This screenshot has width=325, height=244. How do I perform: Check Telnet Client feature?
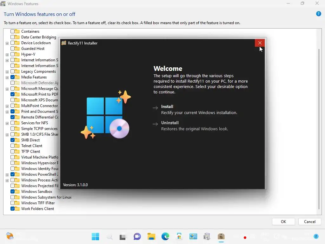click(12, 146)
